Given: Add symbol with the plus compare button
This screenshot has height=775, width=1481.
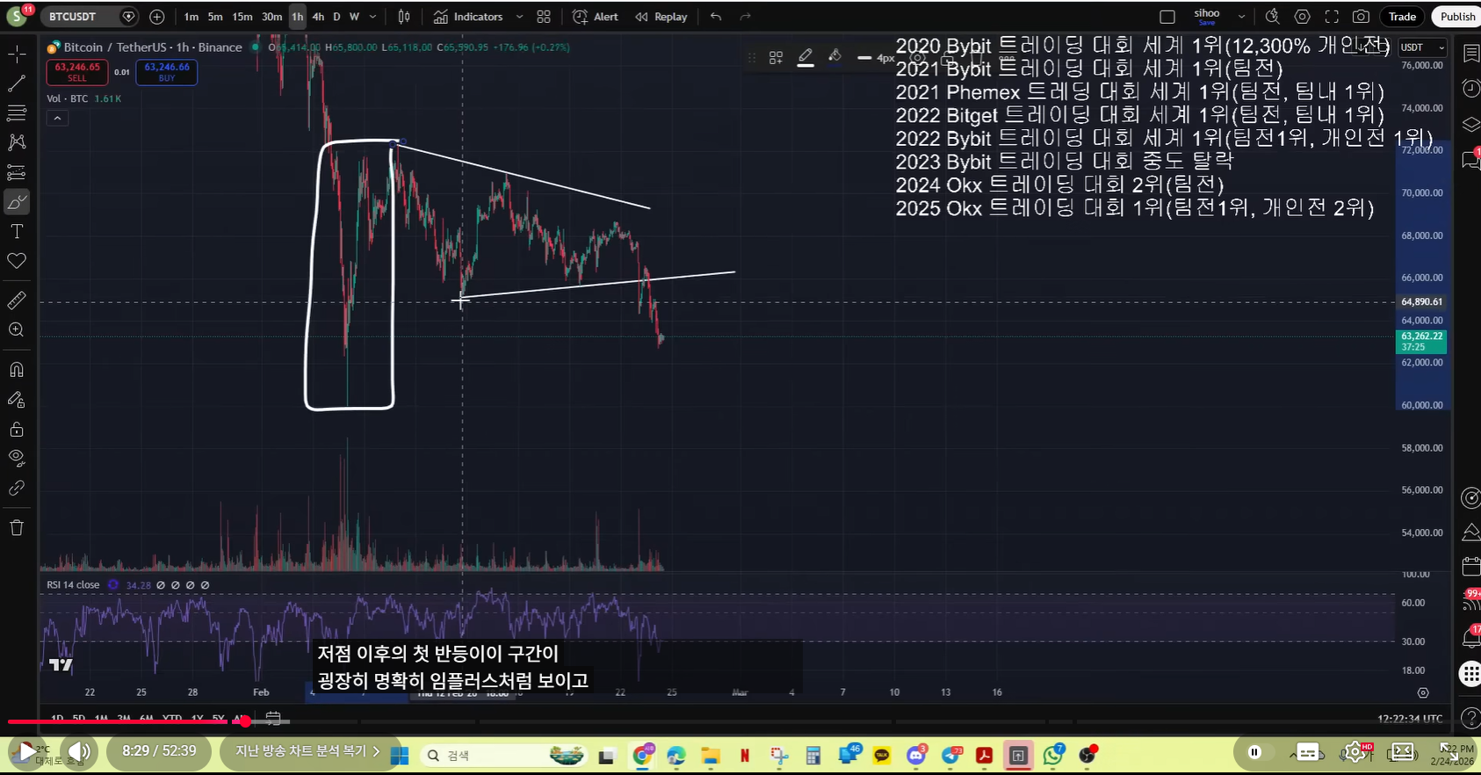Looking at the screenshot, I should [156, 17].
